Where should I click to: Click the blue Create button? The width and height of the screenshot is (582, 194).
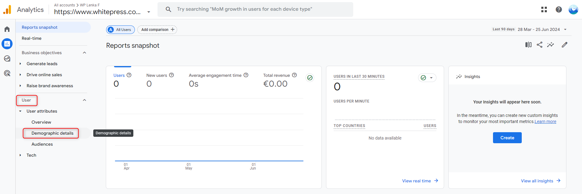point(507,138)
